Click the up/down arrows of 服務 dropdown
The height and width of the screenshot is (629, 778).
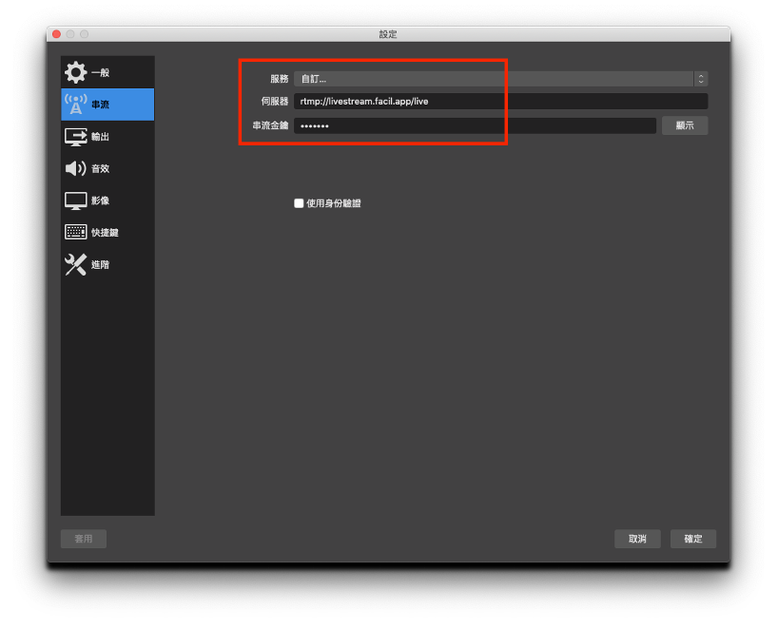701,79
